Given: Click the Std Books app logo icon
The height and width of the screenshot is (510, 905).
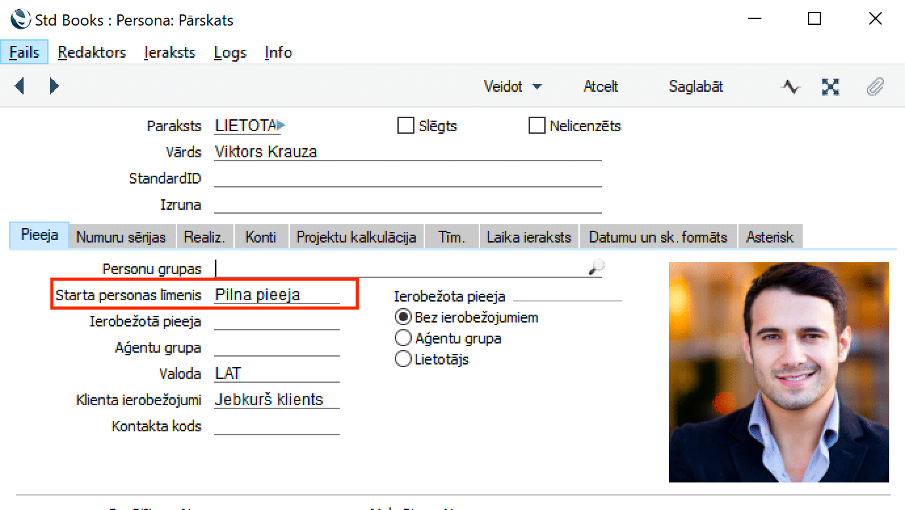Looking at the screenshot, I should 20,20.
